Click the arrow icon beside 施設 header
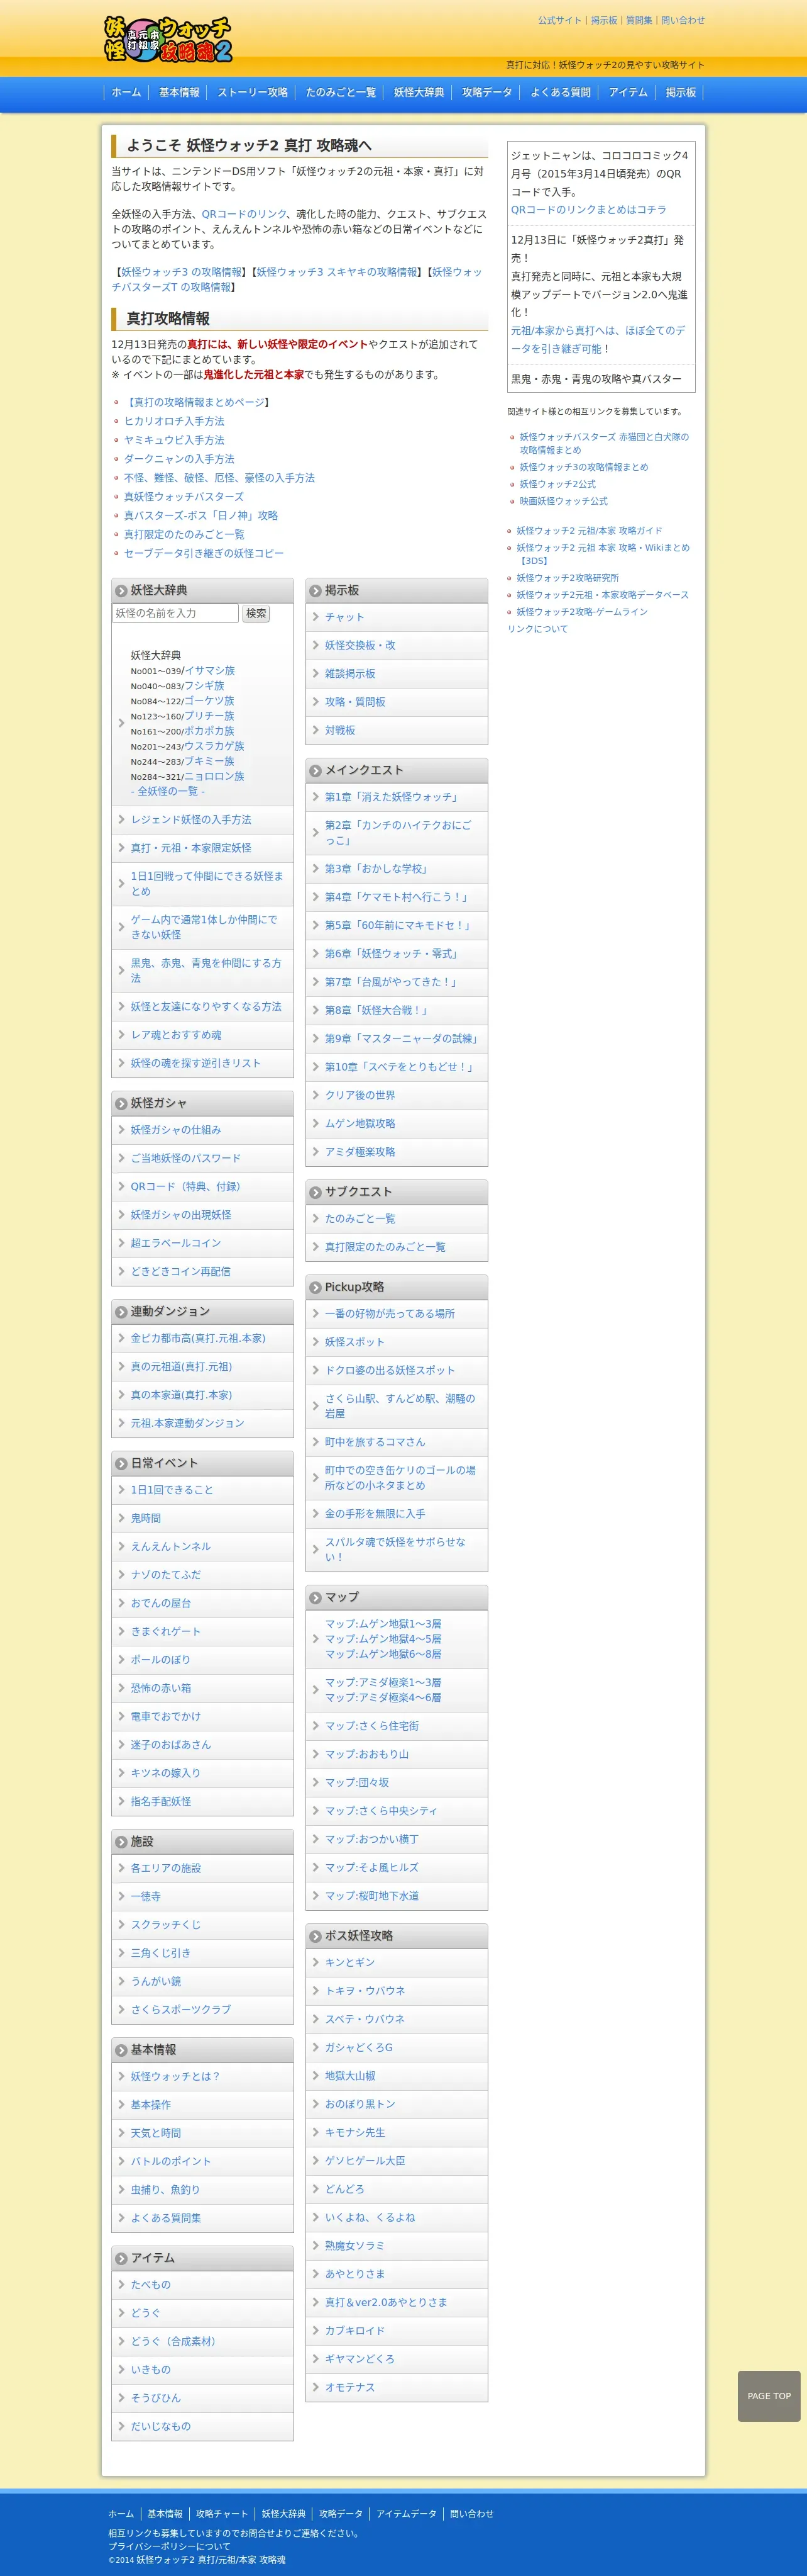 click(121, 1842)
